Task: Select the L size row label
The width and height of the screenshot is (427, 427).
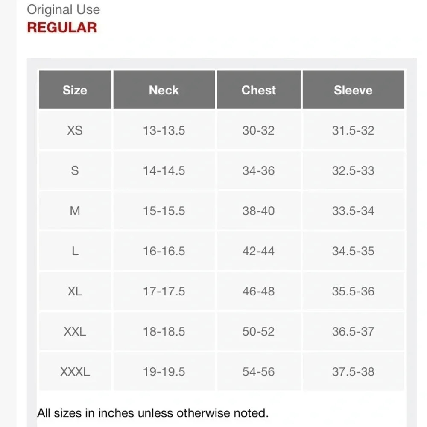Action: tap(75, 251)
